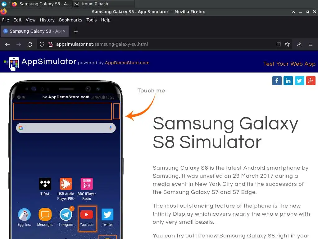Viewport: 318px width, 239px height.
Task: Click the AppSimulator logo
Action: (x=40, y=63)
